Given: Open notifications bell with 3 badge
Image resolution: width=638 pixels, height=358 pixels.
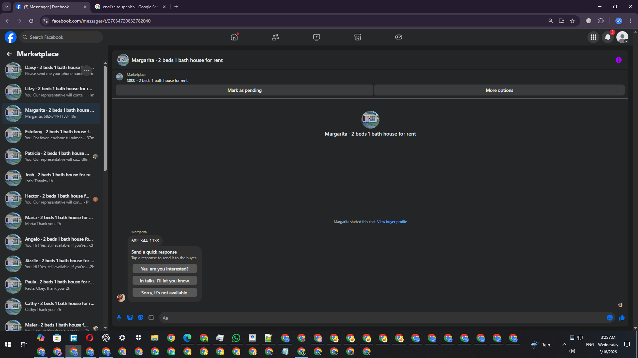Looking at the screenshot, I should coord(608,37).
